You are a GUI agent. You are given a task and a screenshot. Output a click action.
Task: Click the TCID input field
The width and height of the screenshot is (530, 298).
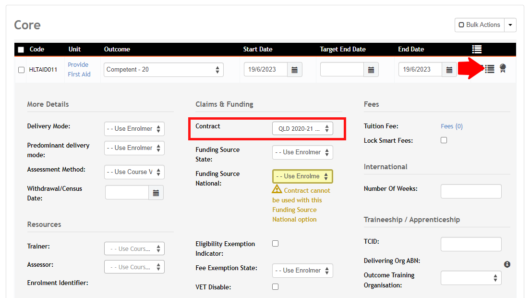coord(471,244)
